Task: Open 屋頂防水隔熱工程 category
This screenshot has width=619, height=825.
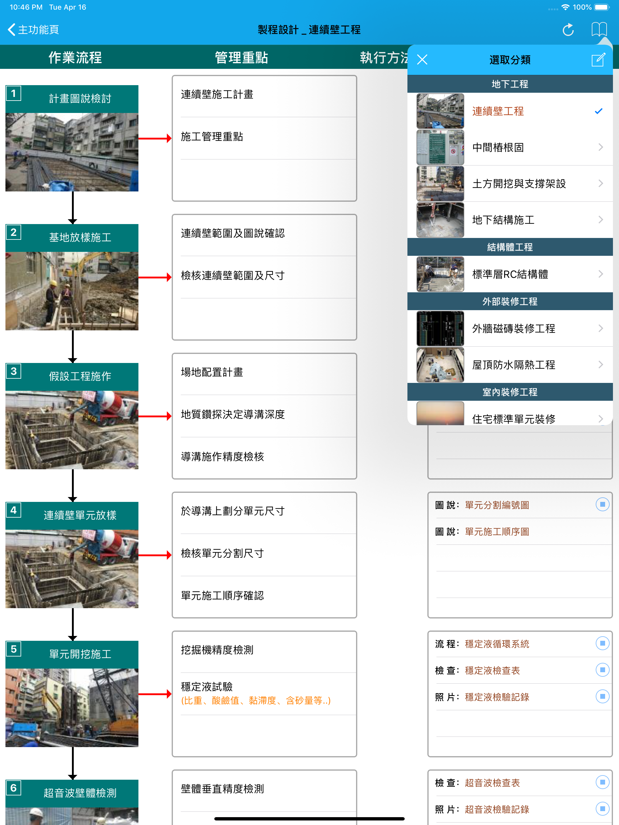Action: click(510, 365)
